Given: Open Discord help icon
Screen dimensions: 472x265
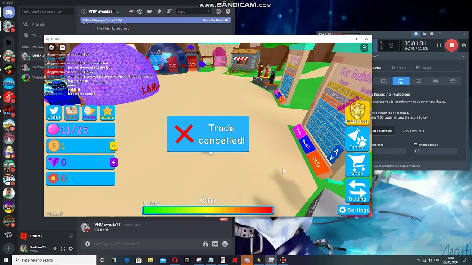Looking at the screenshot, I should click(x=228, y=11).
